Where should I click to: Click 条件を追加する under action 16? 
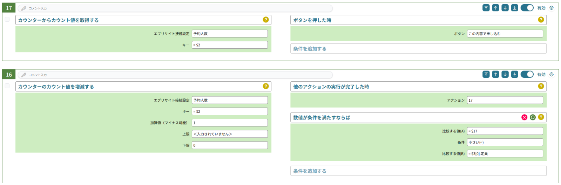[418, 171]
